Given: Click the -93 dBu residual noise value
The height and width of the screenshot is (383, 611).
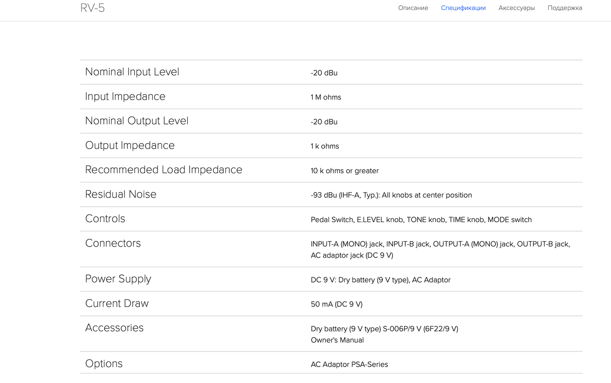Looking at the screenshot, I should [x=391, y=195].
